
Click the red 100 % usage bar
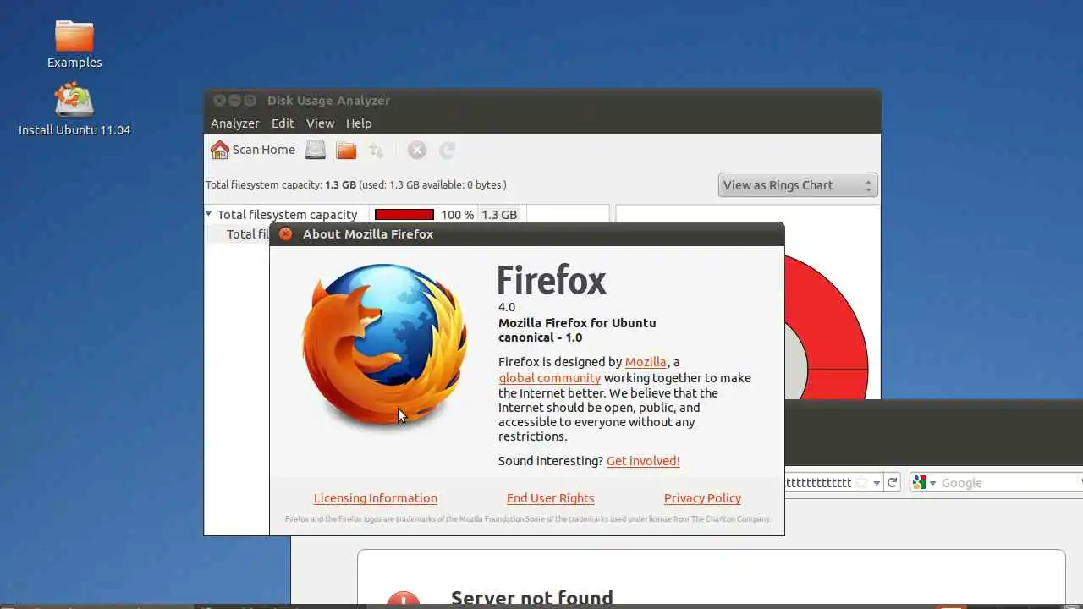(404, 214)
